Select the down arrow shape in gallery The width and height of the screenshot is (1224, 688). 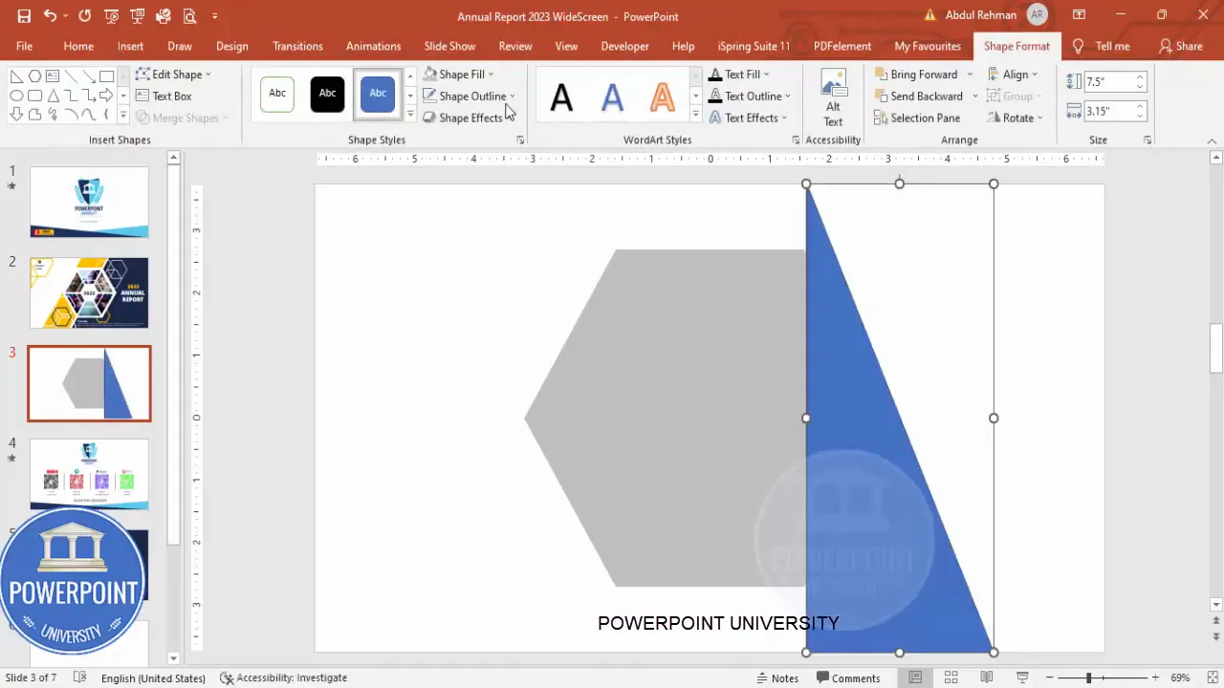[x=16, y=114]
